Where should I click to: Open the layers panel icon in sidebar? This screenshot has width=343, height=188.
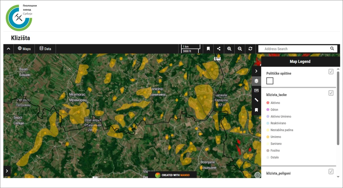(257, 81)
